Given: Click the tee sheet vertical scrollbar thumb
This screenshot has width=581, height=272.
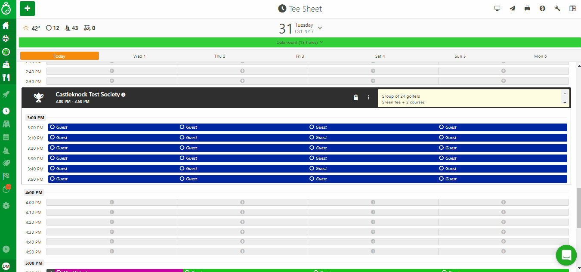Looking at the screenshot, I should pyautogui.click(x=578, y=207).
